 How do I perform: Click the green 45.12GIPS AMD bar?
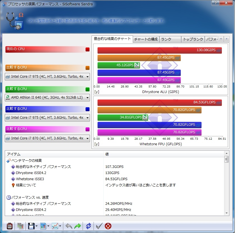pos(119,65)
